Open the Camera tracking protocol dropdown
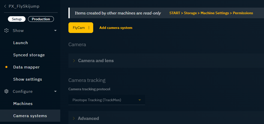This screenshot has height=124, width=264. coord(107,100)
